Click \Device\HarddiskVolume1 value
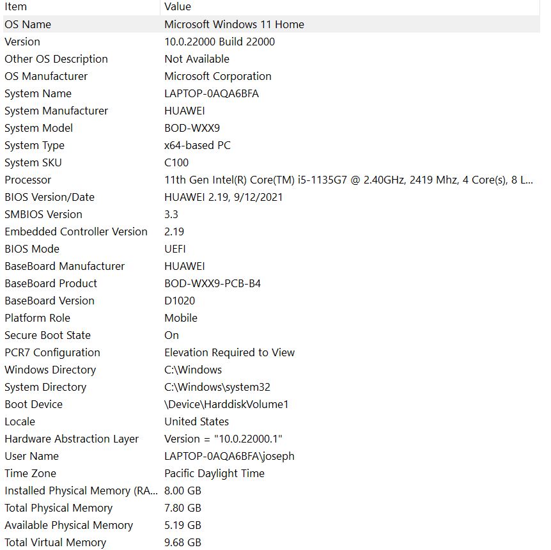This screenshot has height=550, width=551. pyautogui.click(x=226, y=404)
